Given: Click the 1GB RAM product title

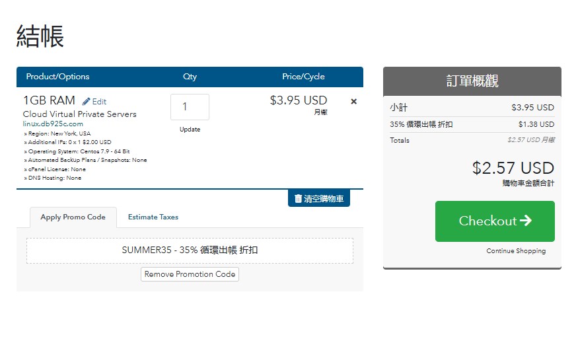Looking at the screenshot, I should coord(49,101).
